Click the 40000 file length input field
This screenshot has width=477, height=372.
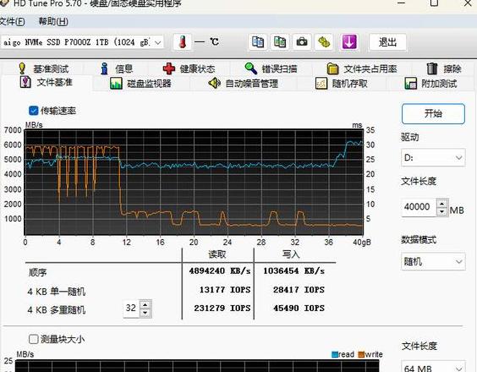419,207
